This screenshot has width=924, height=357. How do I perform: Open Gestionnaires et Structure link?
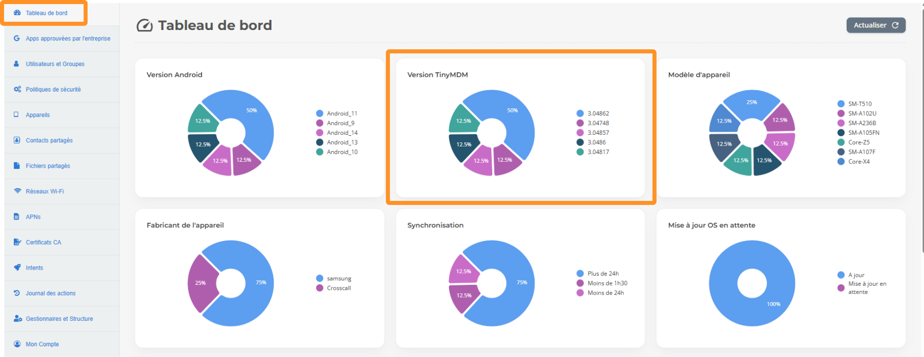tap(59, 319)
